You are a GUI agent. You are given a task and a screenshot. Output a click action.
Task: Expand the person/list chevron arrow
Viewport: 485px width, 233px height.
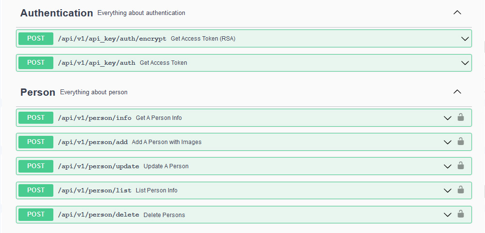tap(448, 190)
